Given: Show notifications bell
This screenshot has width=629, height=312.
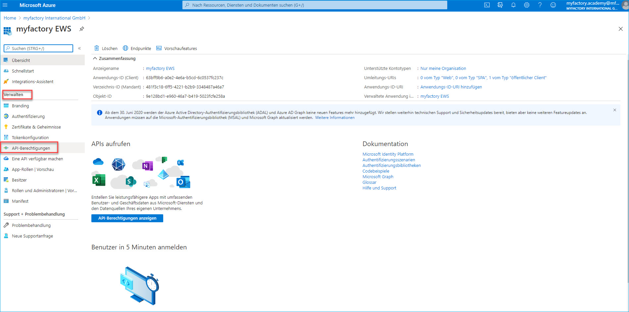Looking at the screenshot, I should pyautogui.click(x=513, y=5).
